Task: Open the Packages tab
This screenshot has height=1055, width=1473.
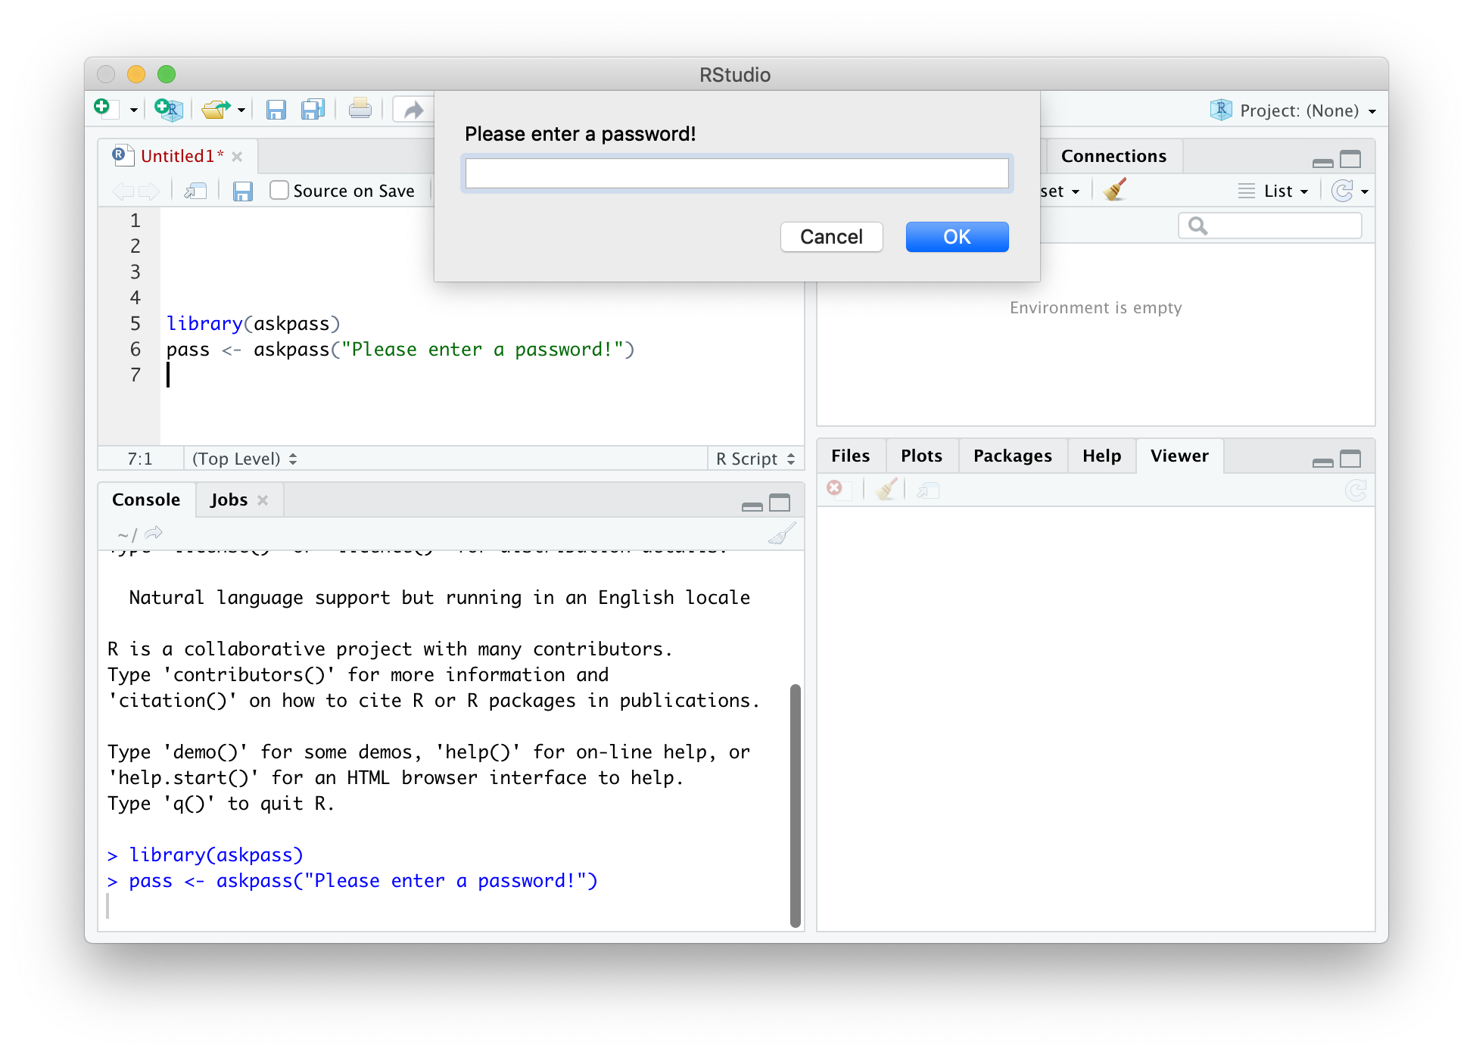Action: click(x=1012, y=456)
